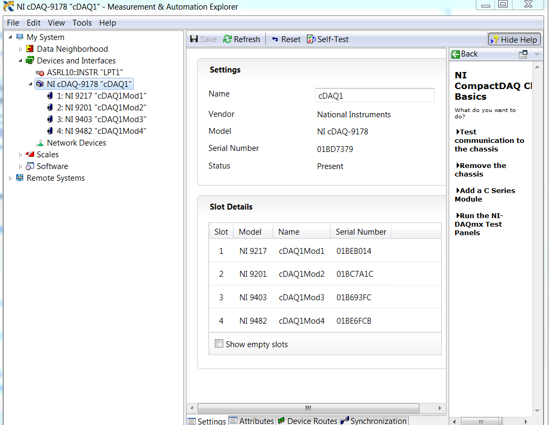The image size is (551, 425).
Task: Switch to the Synchronization tab
Action: [374, 420]
